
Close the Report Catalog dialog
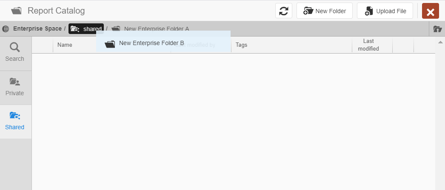point(430,11)
